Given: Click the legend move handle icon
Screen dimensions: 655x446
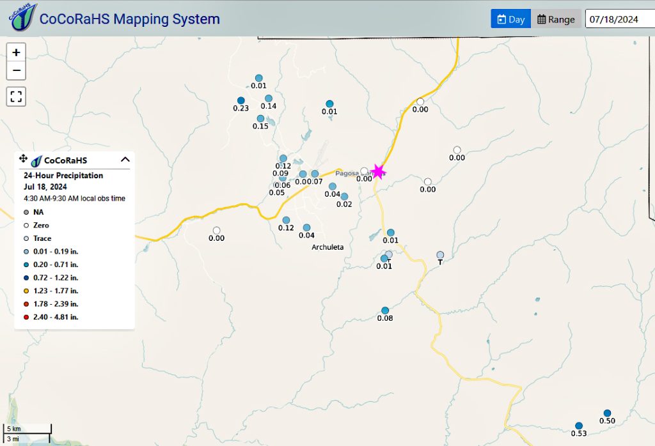Looking at the screenshot, I should tap(24, 158).
